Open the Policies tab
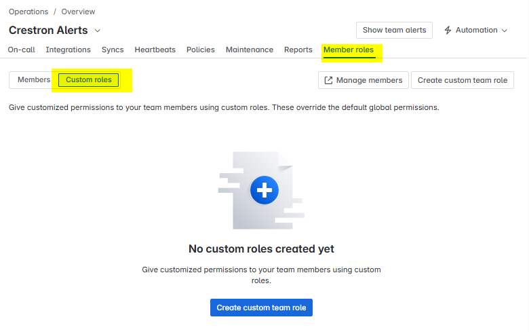This screenshot has width=529, height=332. click(x=200, y=50)
